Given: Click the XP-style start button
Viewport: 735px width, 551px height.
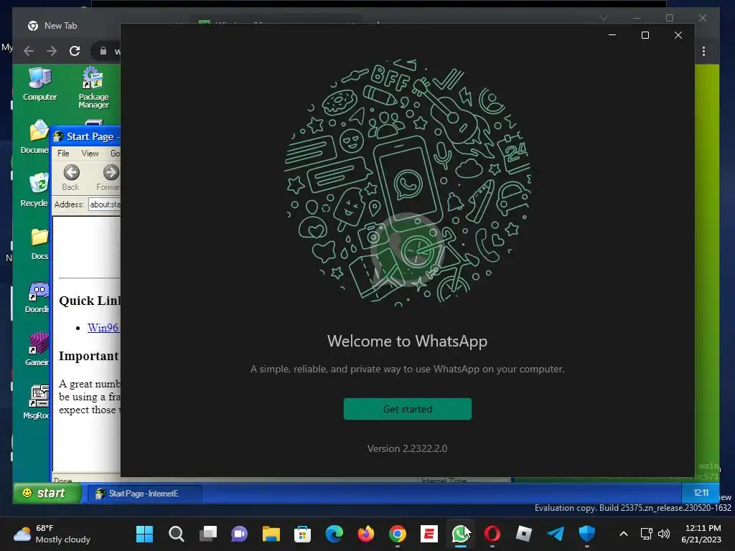Looking at the screenshot, I should 47,494.
